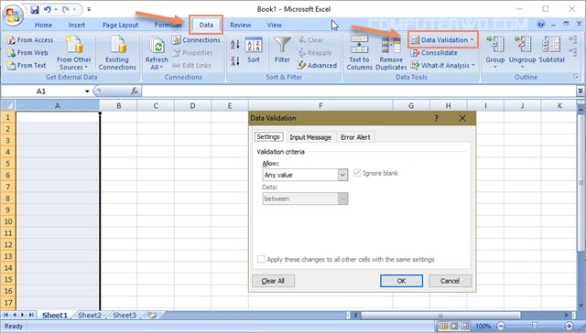Viewport: 586px width, 333px height.
Task: Open Existing Connections
Action: 117,53
